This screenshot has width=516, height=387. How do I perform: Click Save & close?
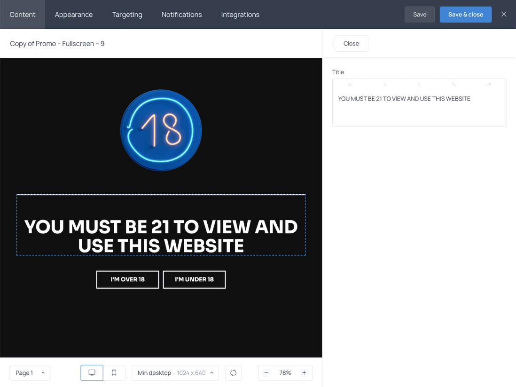click(466, 14)
